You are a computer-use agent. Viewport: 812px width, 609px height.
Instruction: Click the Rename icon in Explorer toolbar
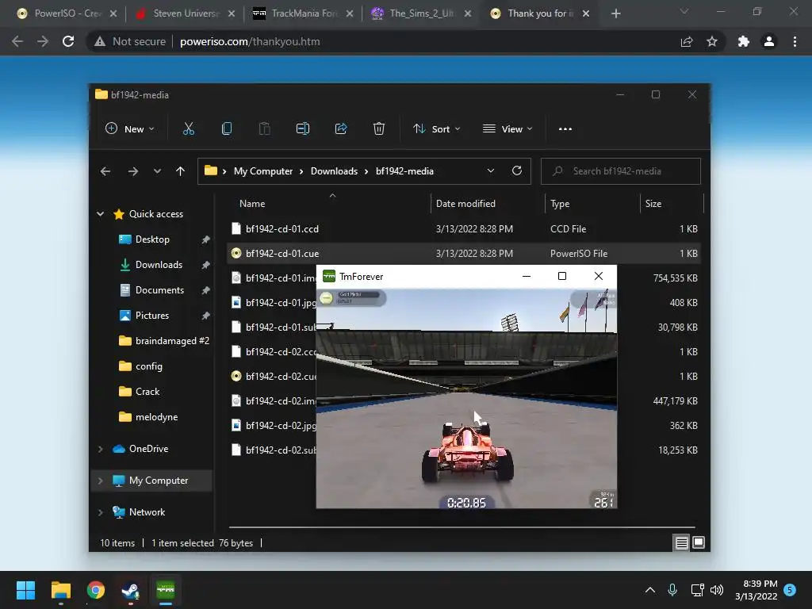[302, 129]
